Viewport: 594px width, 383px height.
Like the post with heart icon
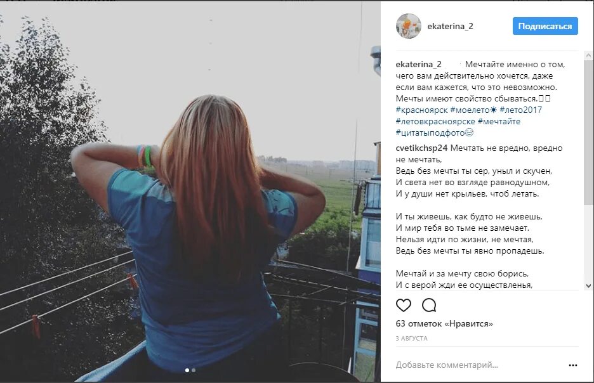tap(403, 305)
